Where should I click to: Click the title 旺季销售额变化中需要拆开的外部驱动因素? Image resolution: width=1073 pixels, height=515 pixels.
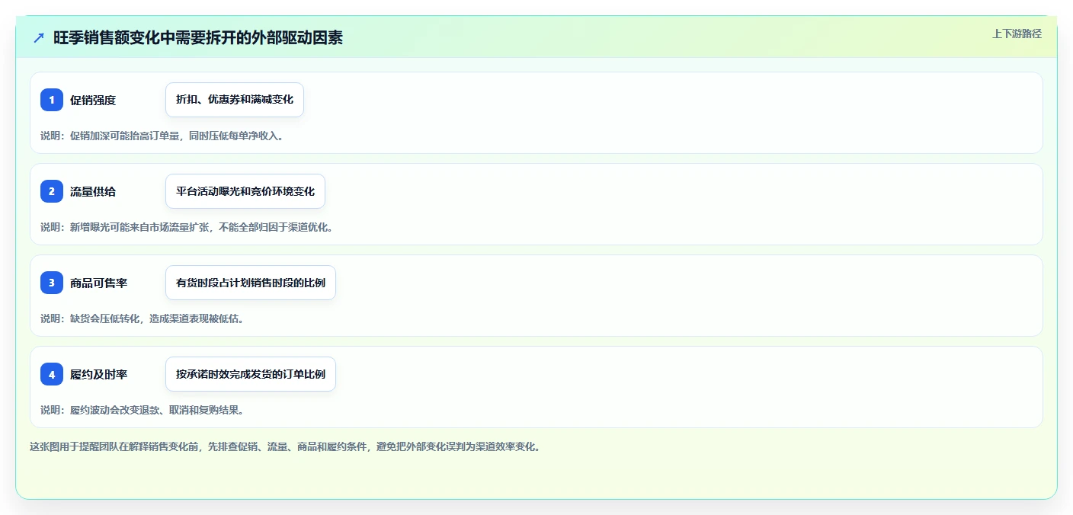pyautogui.click(x=198, y=37)
